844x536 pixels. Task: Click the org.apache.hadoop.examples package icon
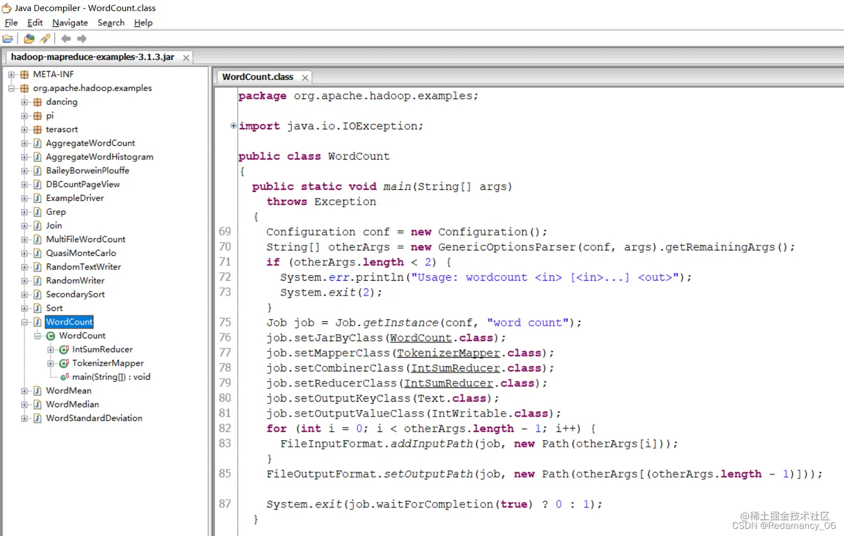25,88
